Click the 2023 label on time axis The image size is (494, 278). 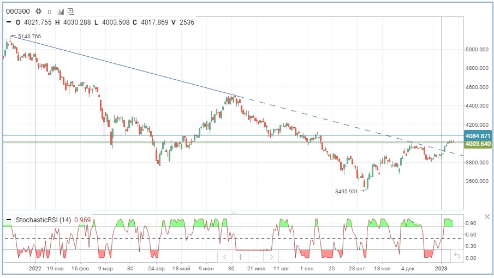pos(441,269)
